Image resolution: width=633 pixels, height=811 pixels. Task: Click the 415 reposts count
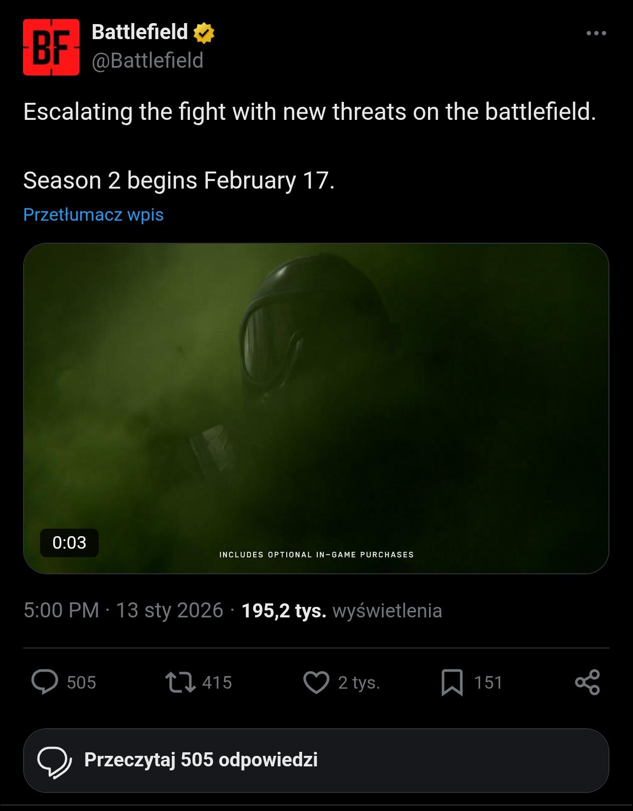click(217, 683)
